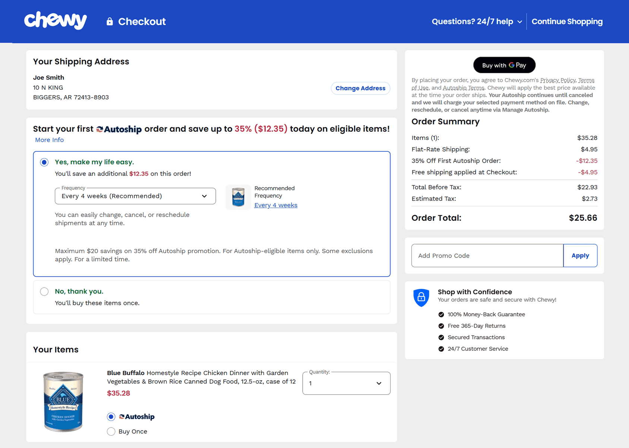Click the Flat-Rate Shipping value $4.95

(x=589, y=149)
